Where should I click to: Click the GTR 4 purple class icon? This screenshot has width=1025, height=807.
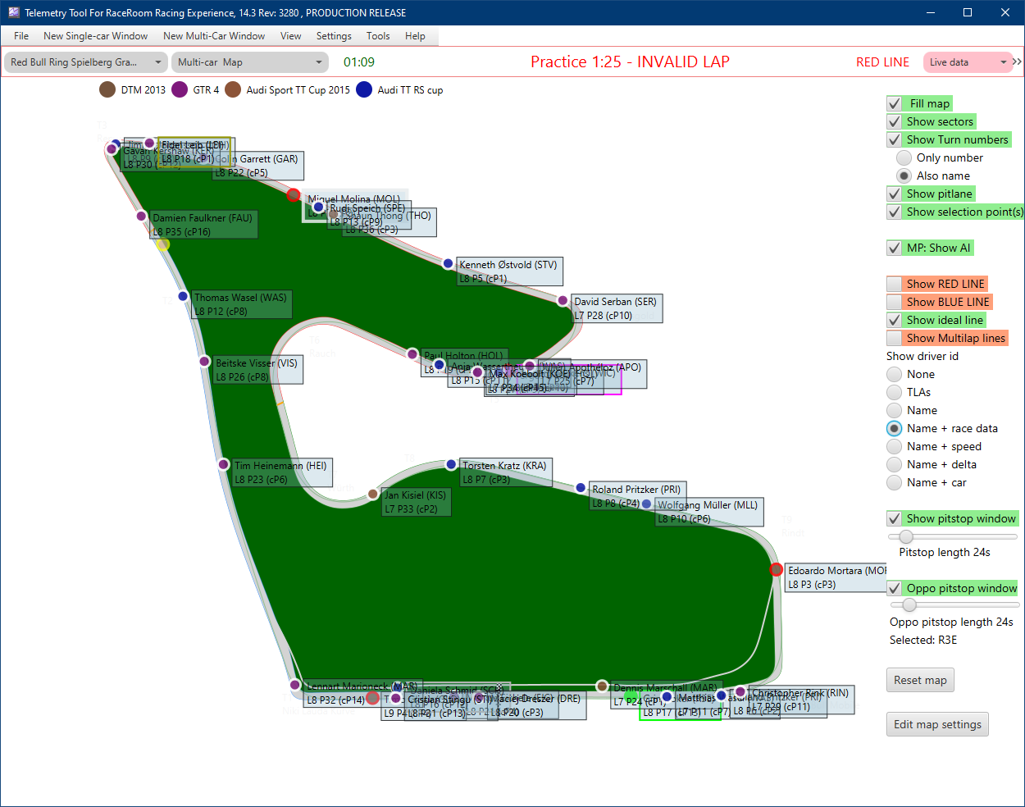(180, 90)
